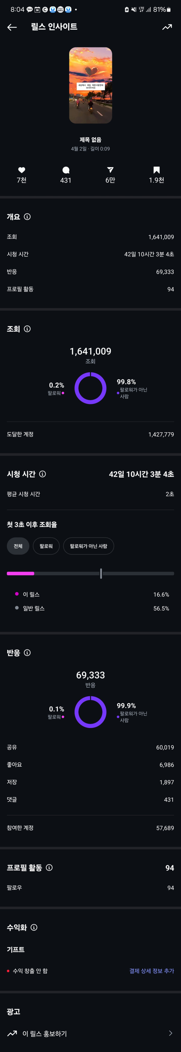Screen dimensions: 181x1052
Task: Expand 이 릴스 홍보하기 chevron
Action: click(x=170, y=1033)
